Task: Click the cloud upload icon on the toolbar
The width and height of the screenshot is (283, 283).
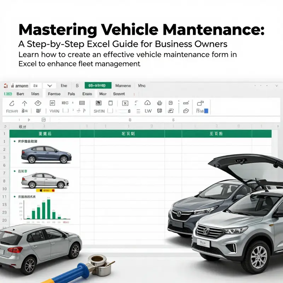Action: [x=148, y=103]
